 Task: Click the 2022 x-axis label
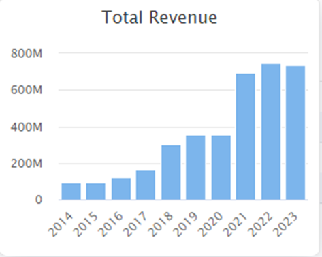tap(260, 225)
